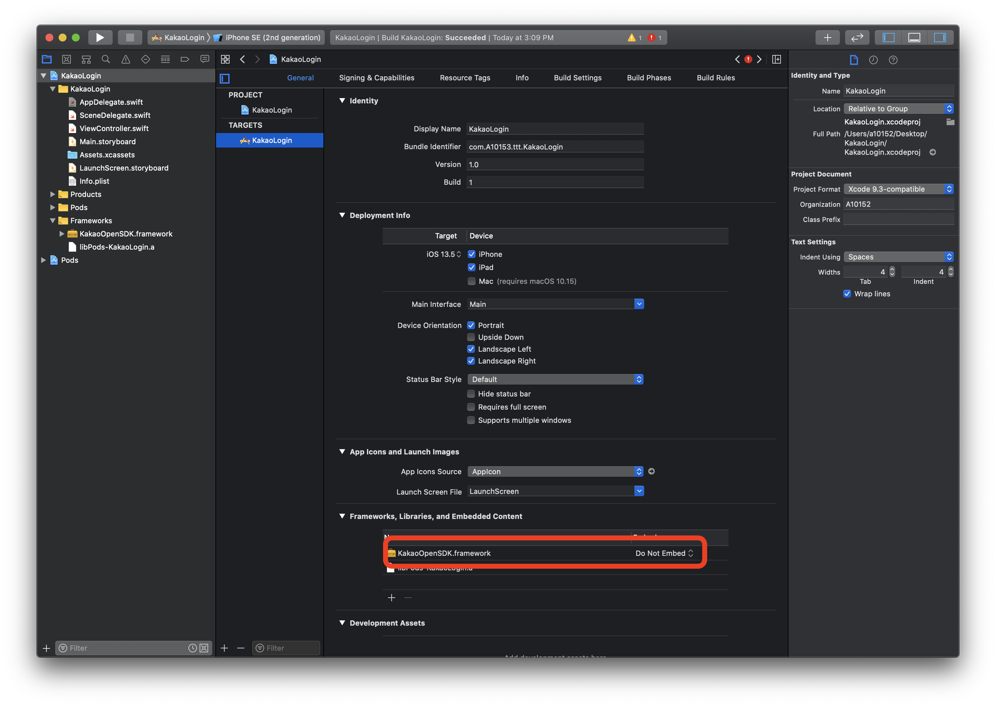Click the Bundle Identifier text field
Screen dimensions: 996x706
click(x=555, y=147)
